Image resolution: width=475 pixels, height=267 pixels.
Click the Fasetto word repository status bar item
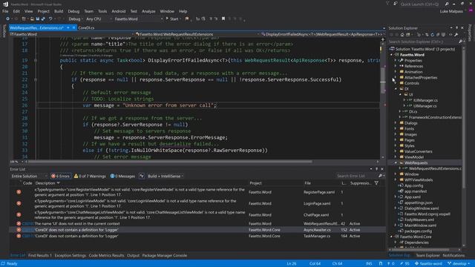coord(429,264)
